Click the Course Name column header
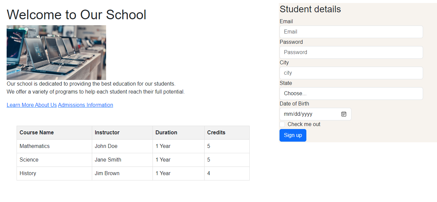 coord(36,133)
